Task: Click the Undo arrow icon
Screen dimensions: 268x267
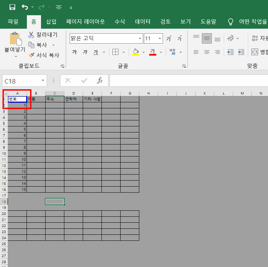Action: 25,7
